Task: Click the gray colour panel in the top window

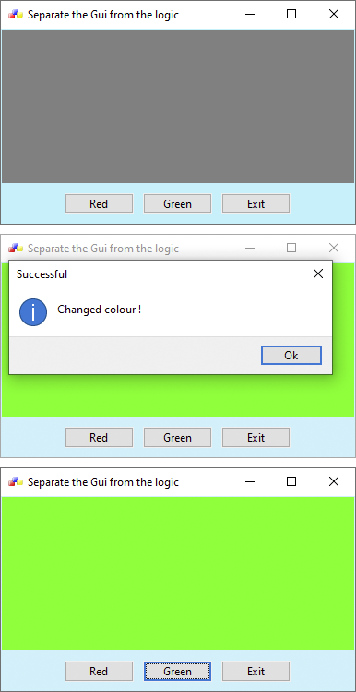Action: (x=178, y=106)
